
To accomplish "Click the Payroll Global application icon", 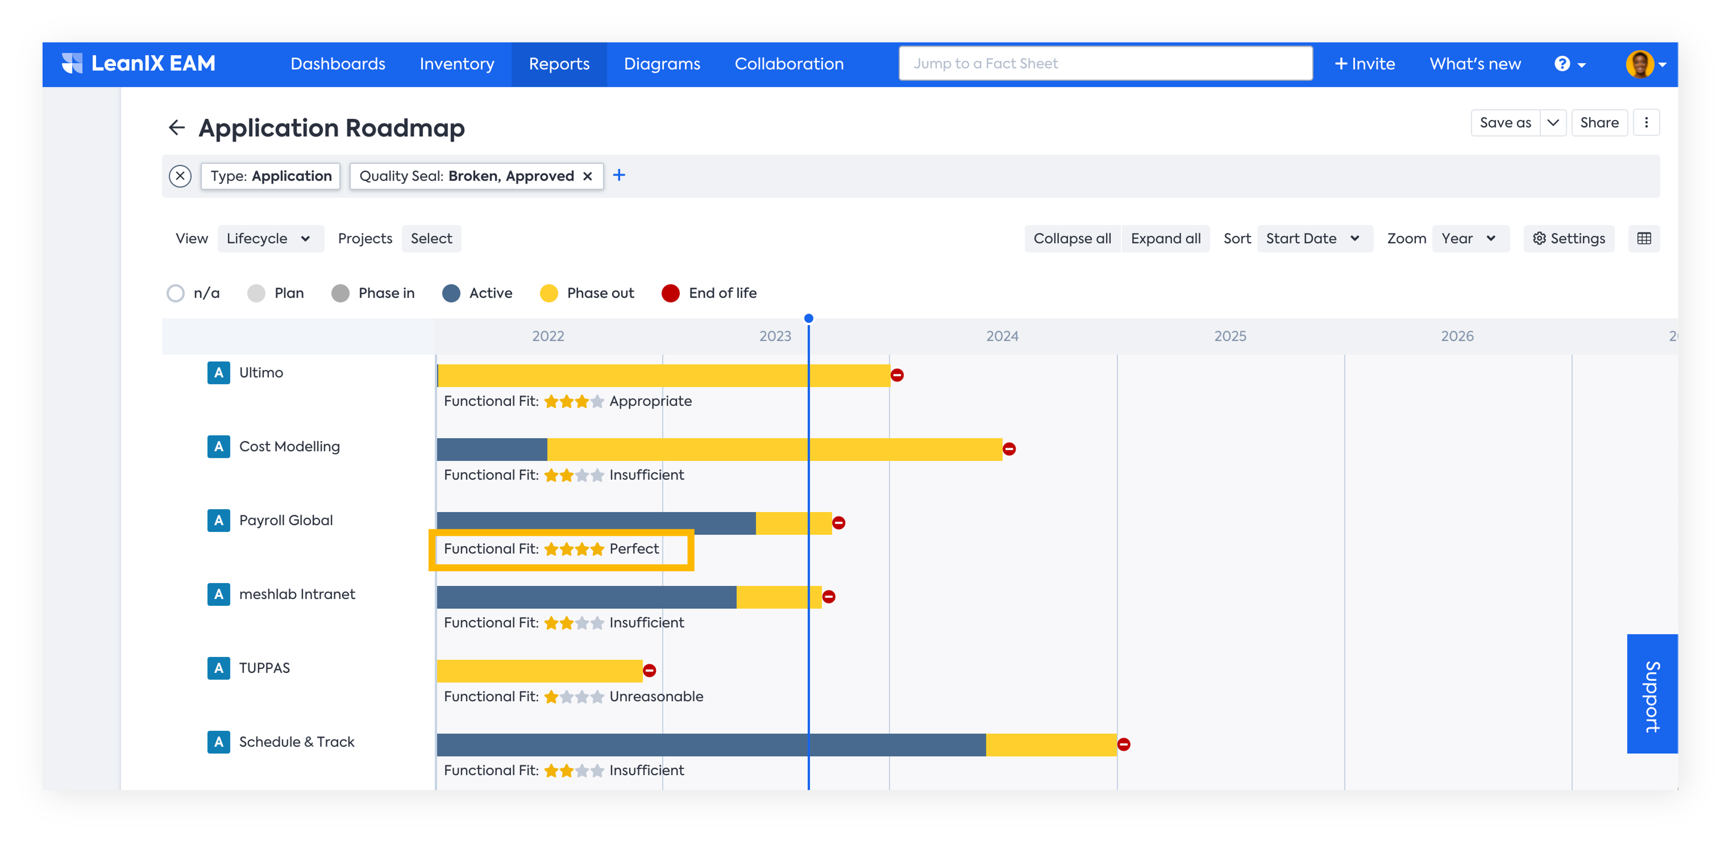I will coord(218,520).
